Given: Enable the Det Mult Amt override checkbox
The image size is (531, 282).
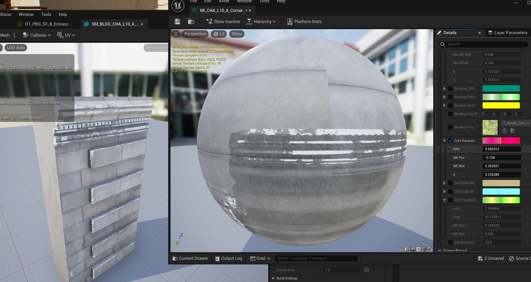Looking at the screenshot, I should tap(450, 242).
